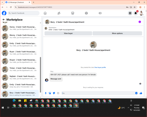The width and height of the screenshot is (147, 117).
Task: Open the emoji picker in message box
Action: tap(136, 93)
